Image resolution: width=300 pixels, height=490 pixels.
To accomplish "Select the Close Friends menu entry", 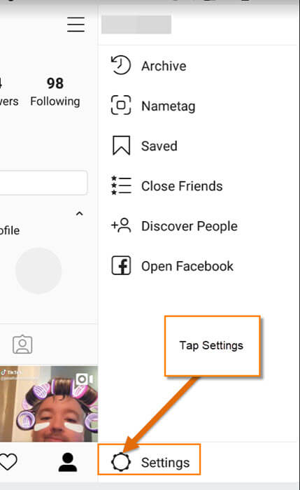I will tap(182, 186).
